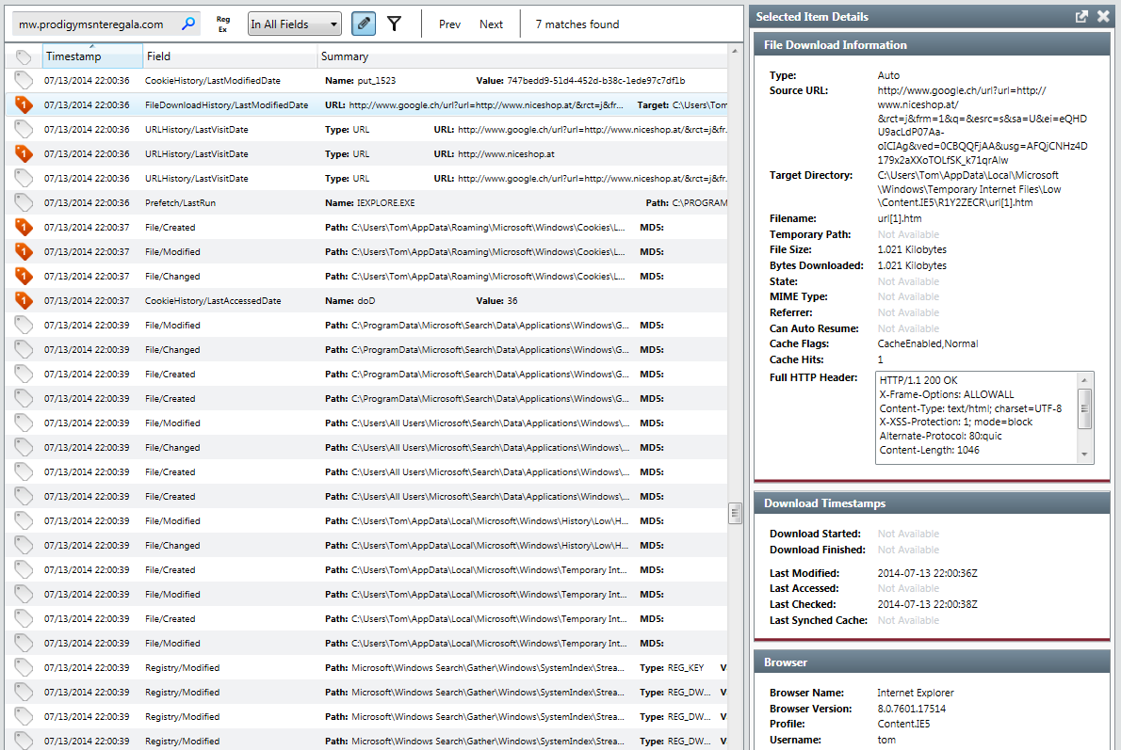Click the Last Modified 2014-07-13 22:00:36Z value
Screen dimensions: 1121x750
(927, 573)
